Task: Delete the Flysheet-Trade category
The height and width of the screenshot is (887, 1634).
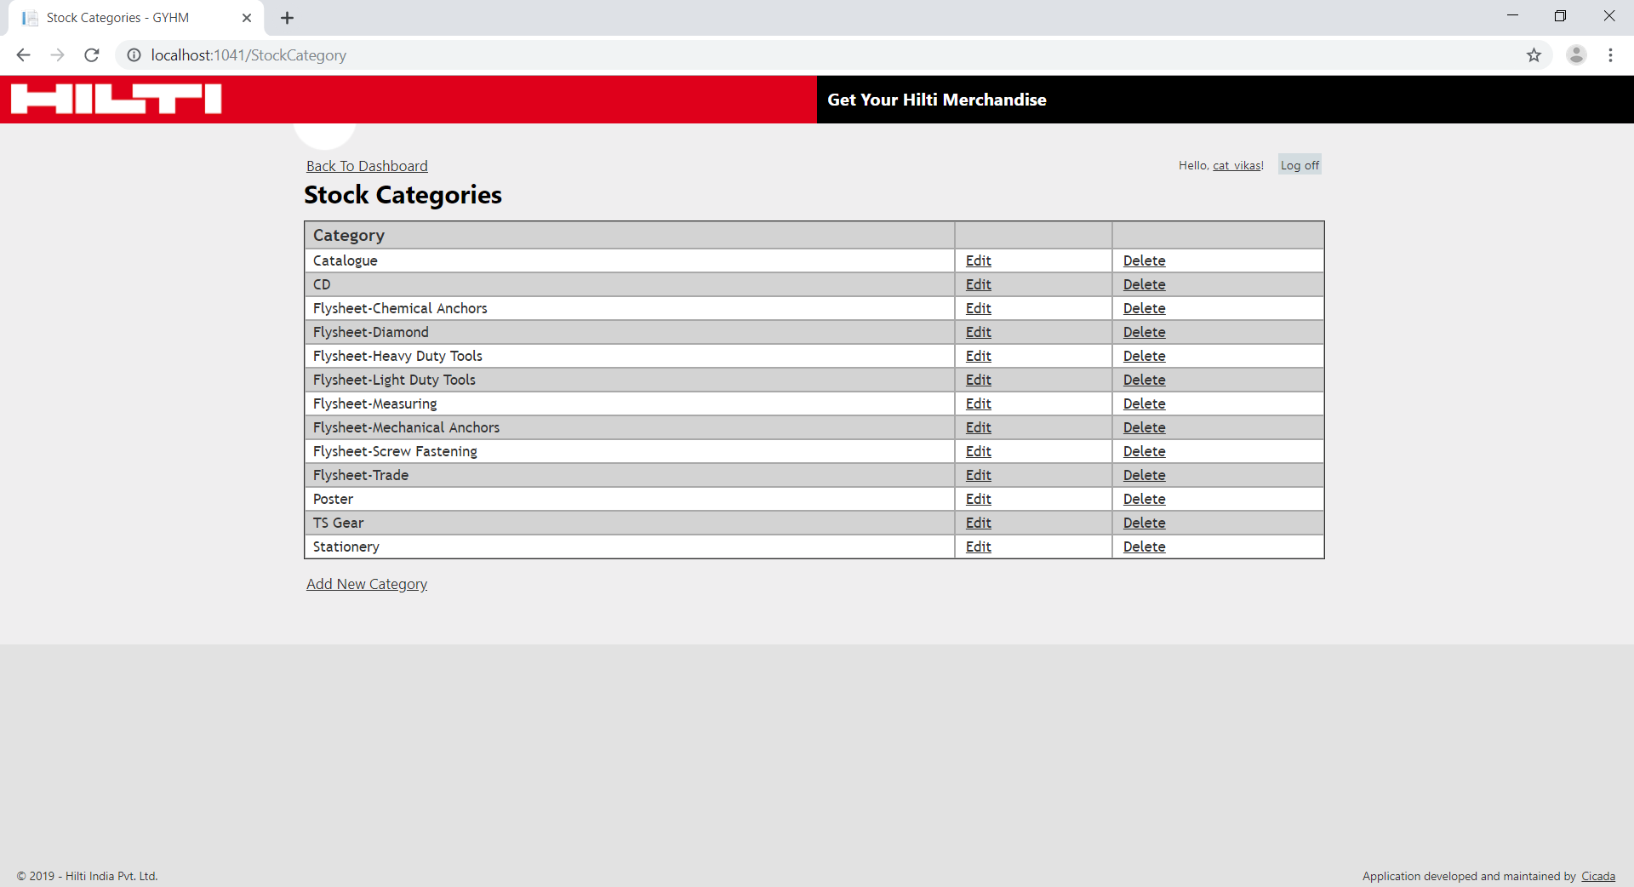Action: (x=1144, y=475)
